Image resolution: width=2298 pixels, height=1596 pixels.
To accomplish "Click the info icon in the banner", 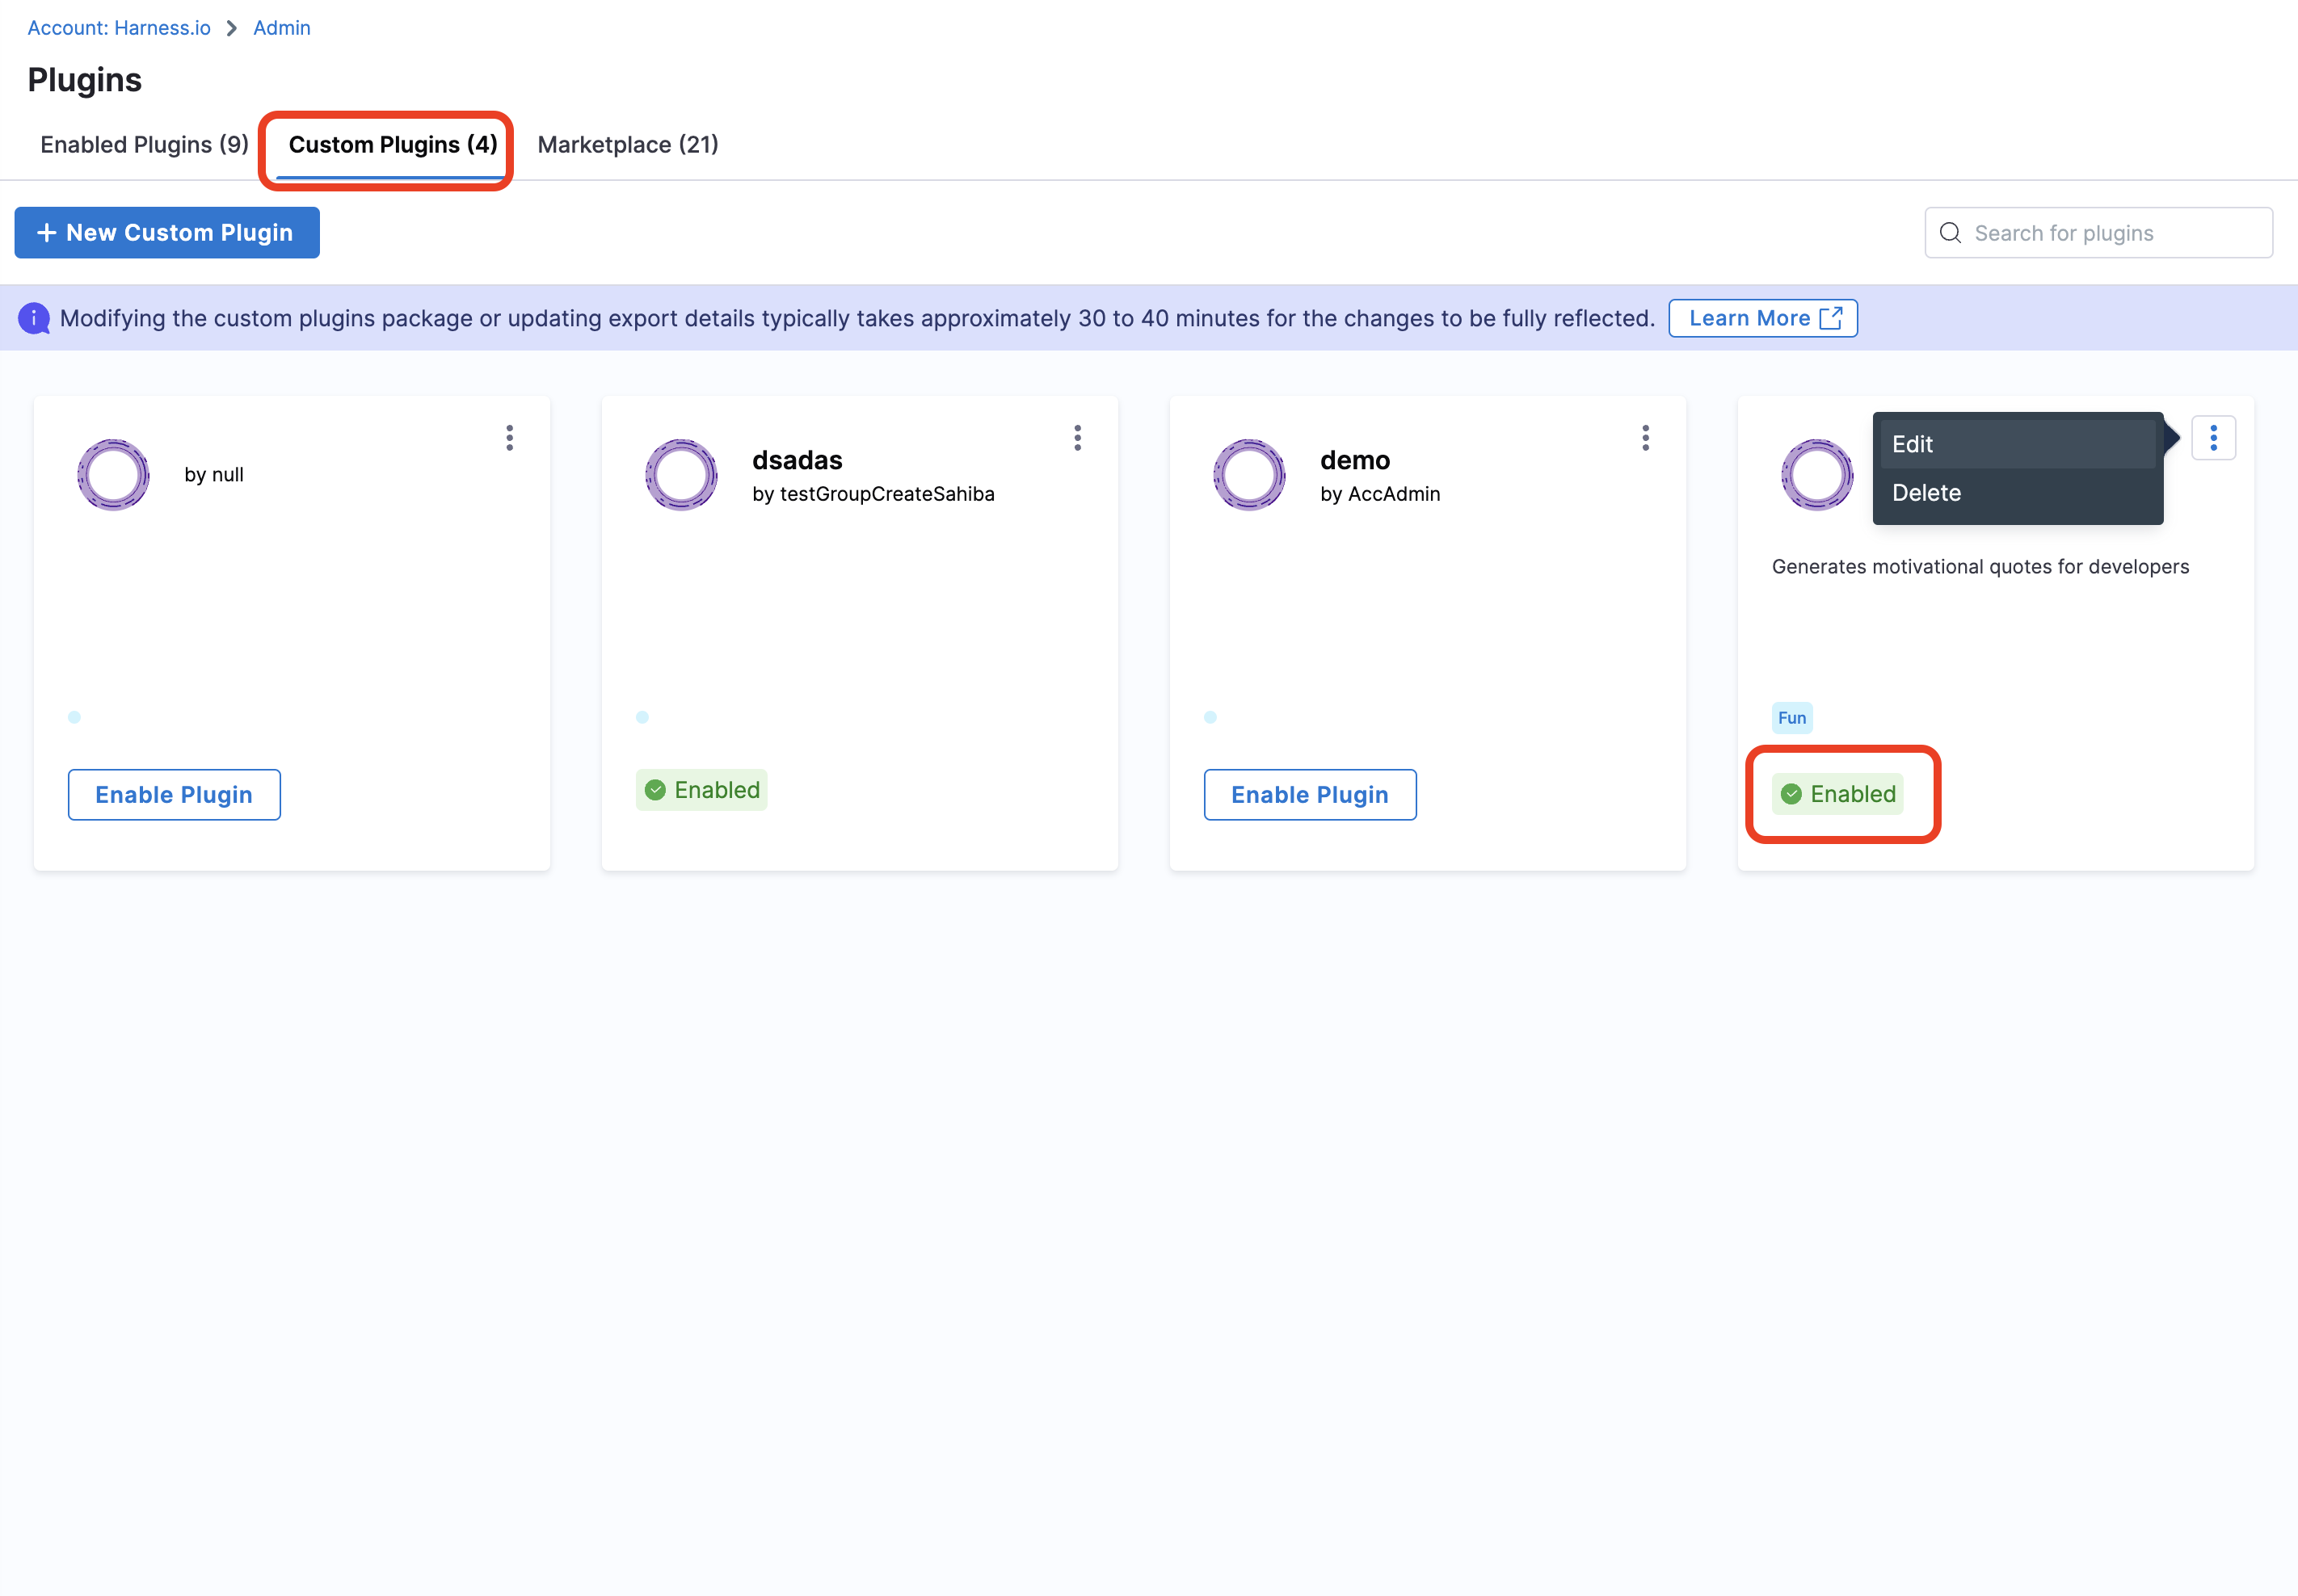I will [x=34, y=318].
